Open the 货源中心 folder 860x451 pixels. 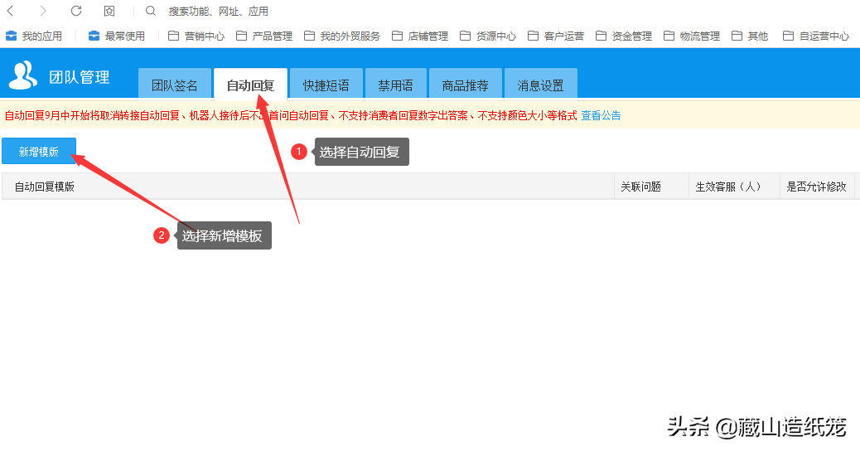(x=488, y=36)
